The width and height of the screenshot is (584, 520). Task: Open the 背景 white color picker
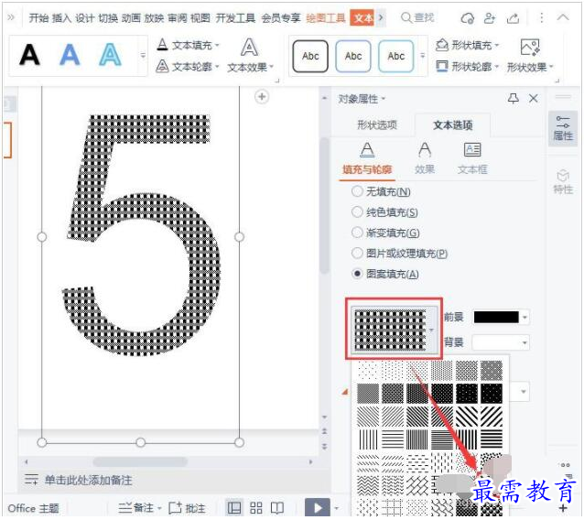(501, 342)
